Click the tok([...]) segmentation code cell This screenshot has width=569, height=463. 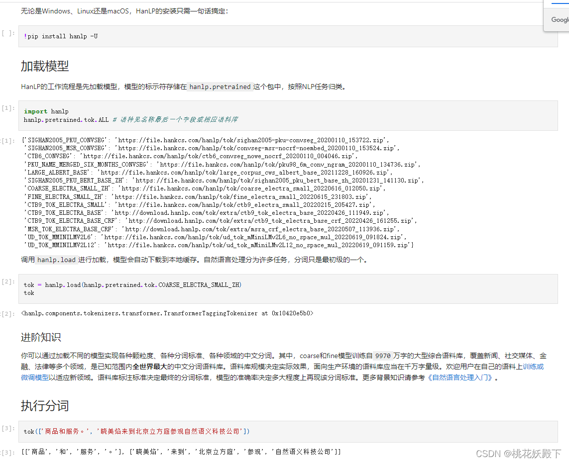click(x=288, y=432)
